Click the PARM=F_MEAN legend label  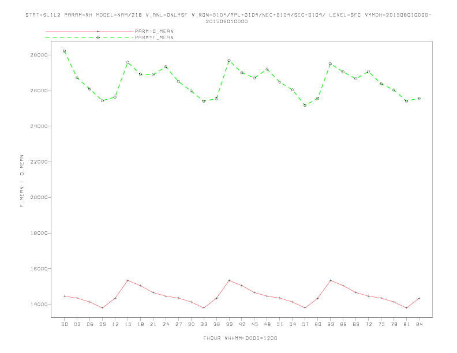(x=154, y=37)
